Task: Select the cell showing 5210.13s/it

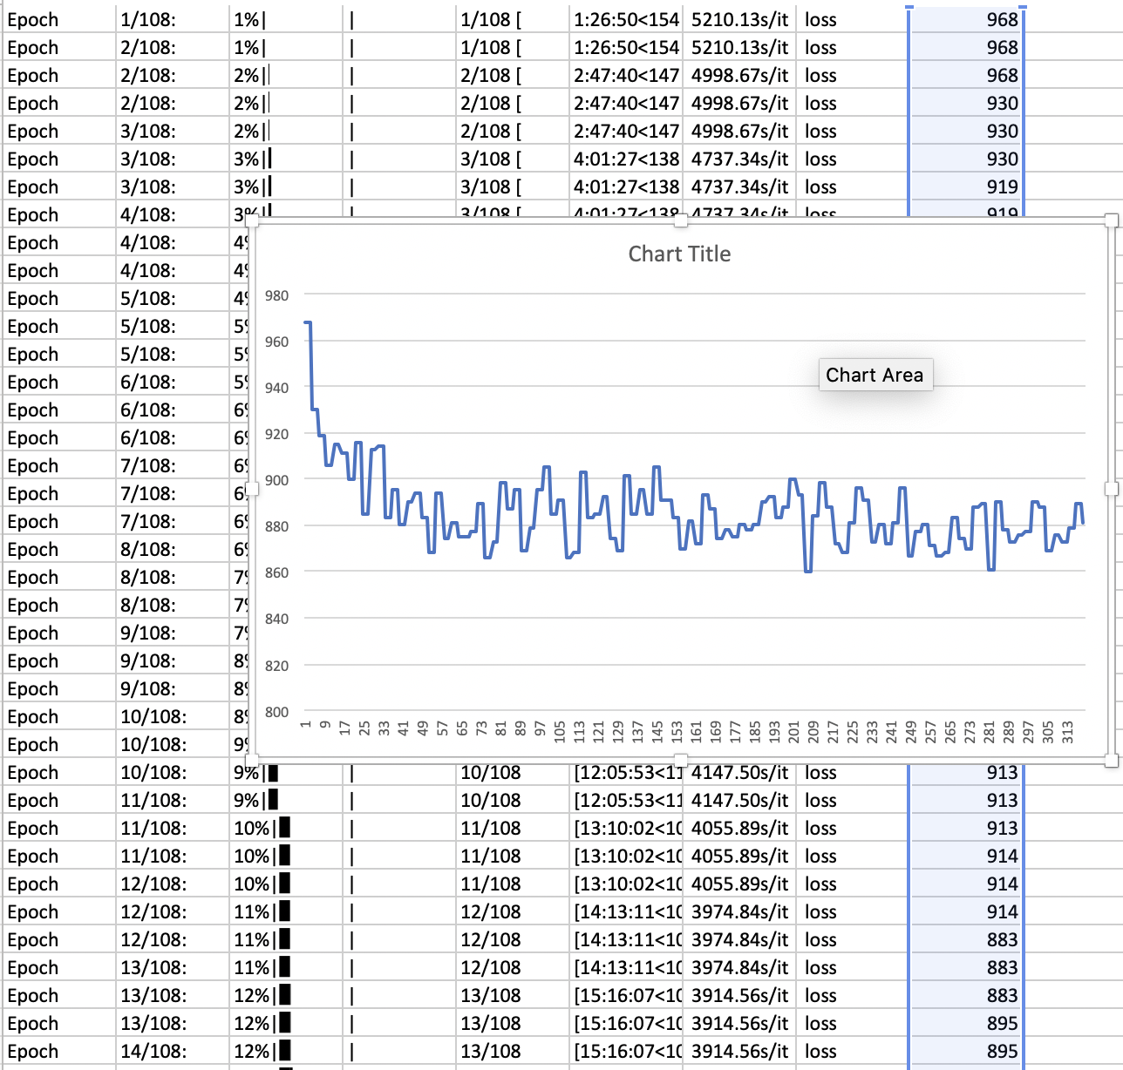Action: pos(739,19)
